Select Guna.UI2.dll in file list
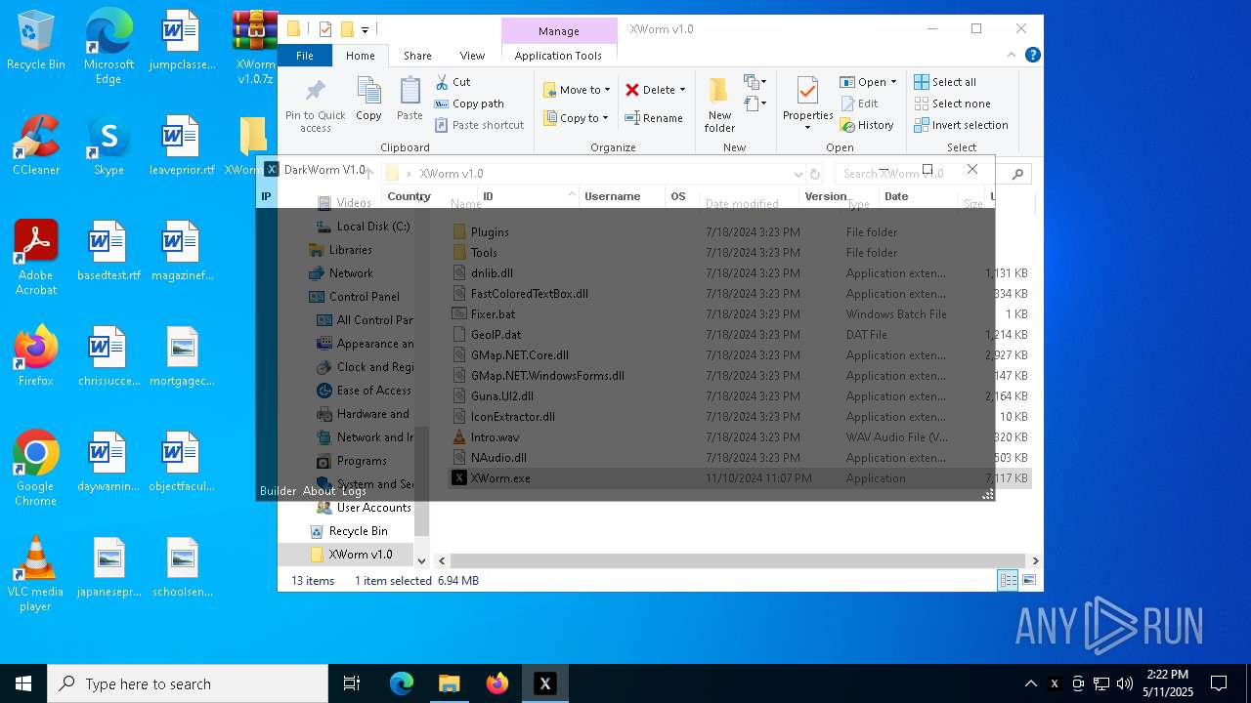 coord(501,396)
